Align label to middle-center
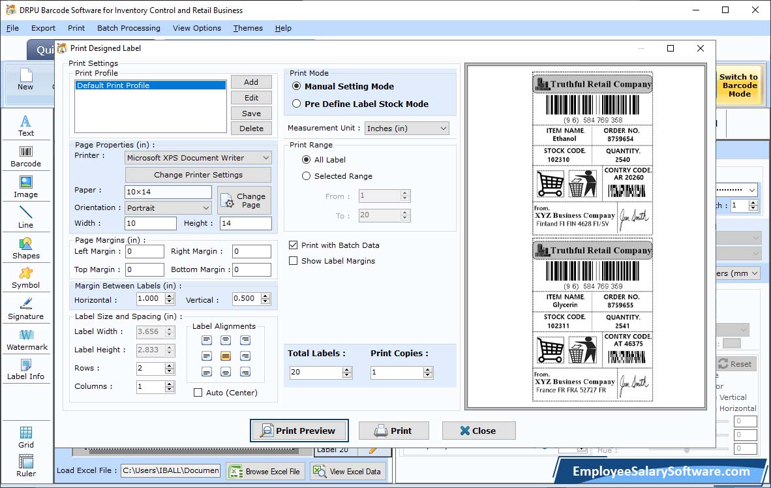Image resolution: width=771 pixels, height=488 pixels. [x=226, y=356]
